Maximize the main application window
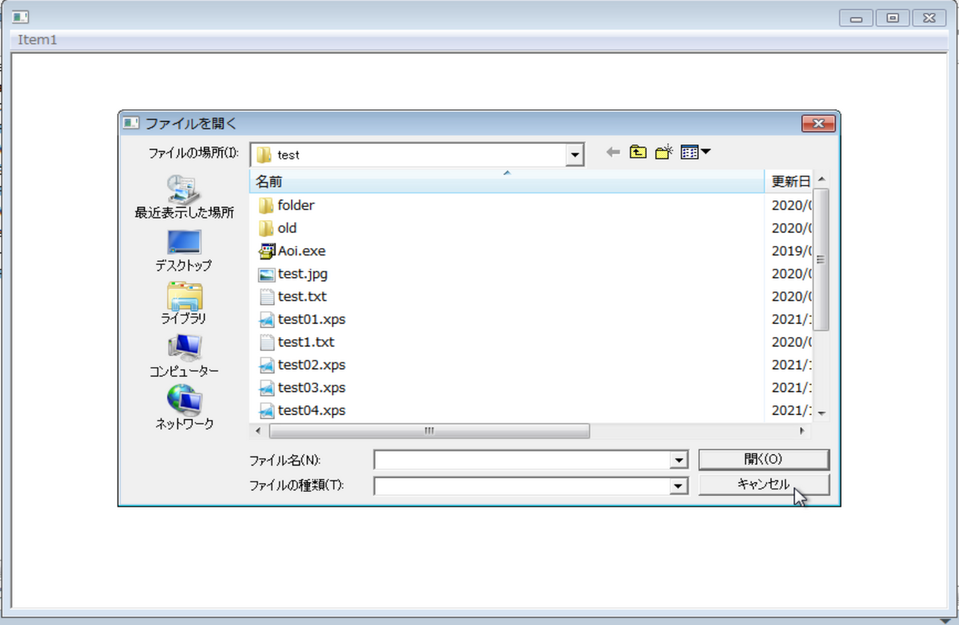 point(893,18)
